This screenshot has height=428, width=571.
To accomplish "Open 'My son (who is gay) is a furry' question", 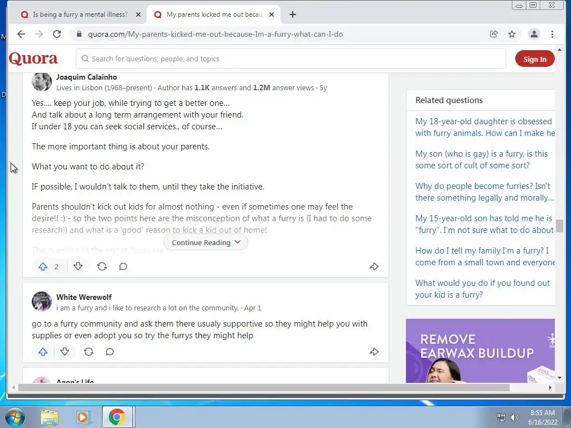I will 481,159.
